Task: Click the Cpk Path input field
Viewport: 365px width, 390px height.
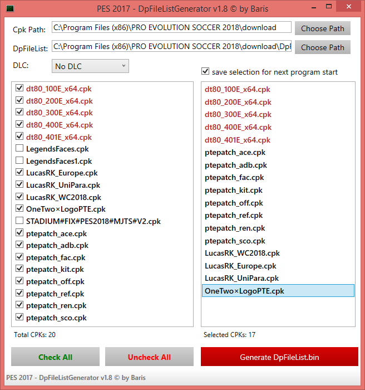Action: (x=171, y=27)
